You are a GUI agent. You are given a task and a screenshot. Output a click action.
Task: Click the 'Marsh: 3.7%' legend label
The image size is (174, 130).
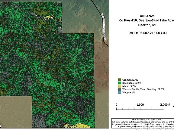129,86
